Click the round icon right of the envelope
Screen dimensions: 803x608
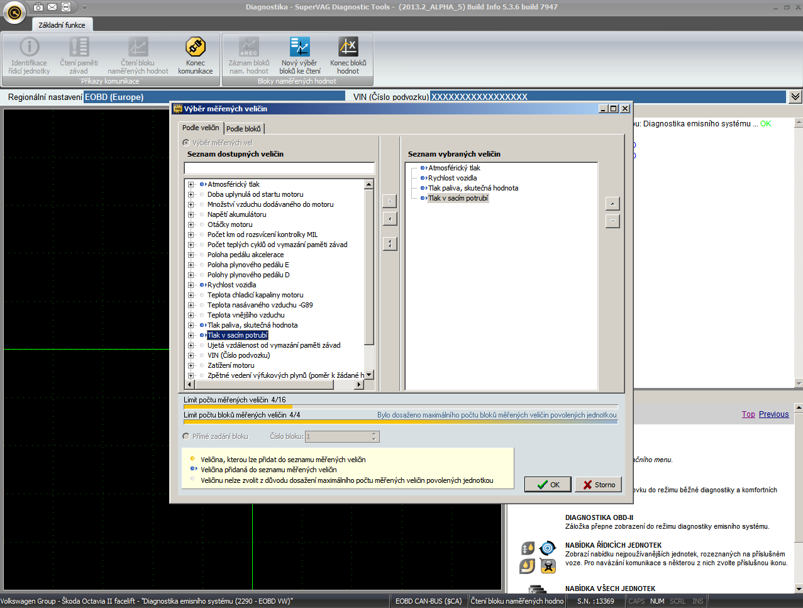66,7
